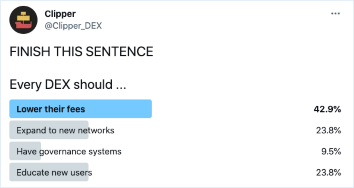Click the gray bar behind Educate new users
The image size is (354, 188).
pyautogui.click(x=49, y=172)
